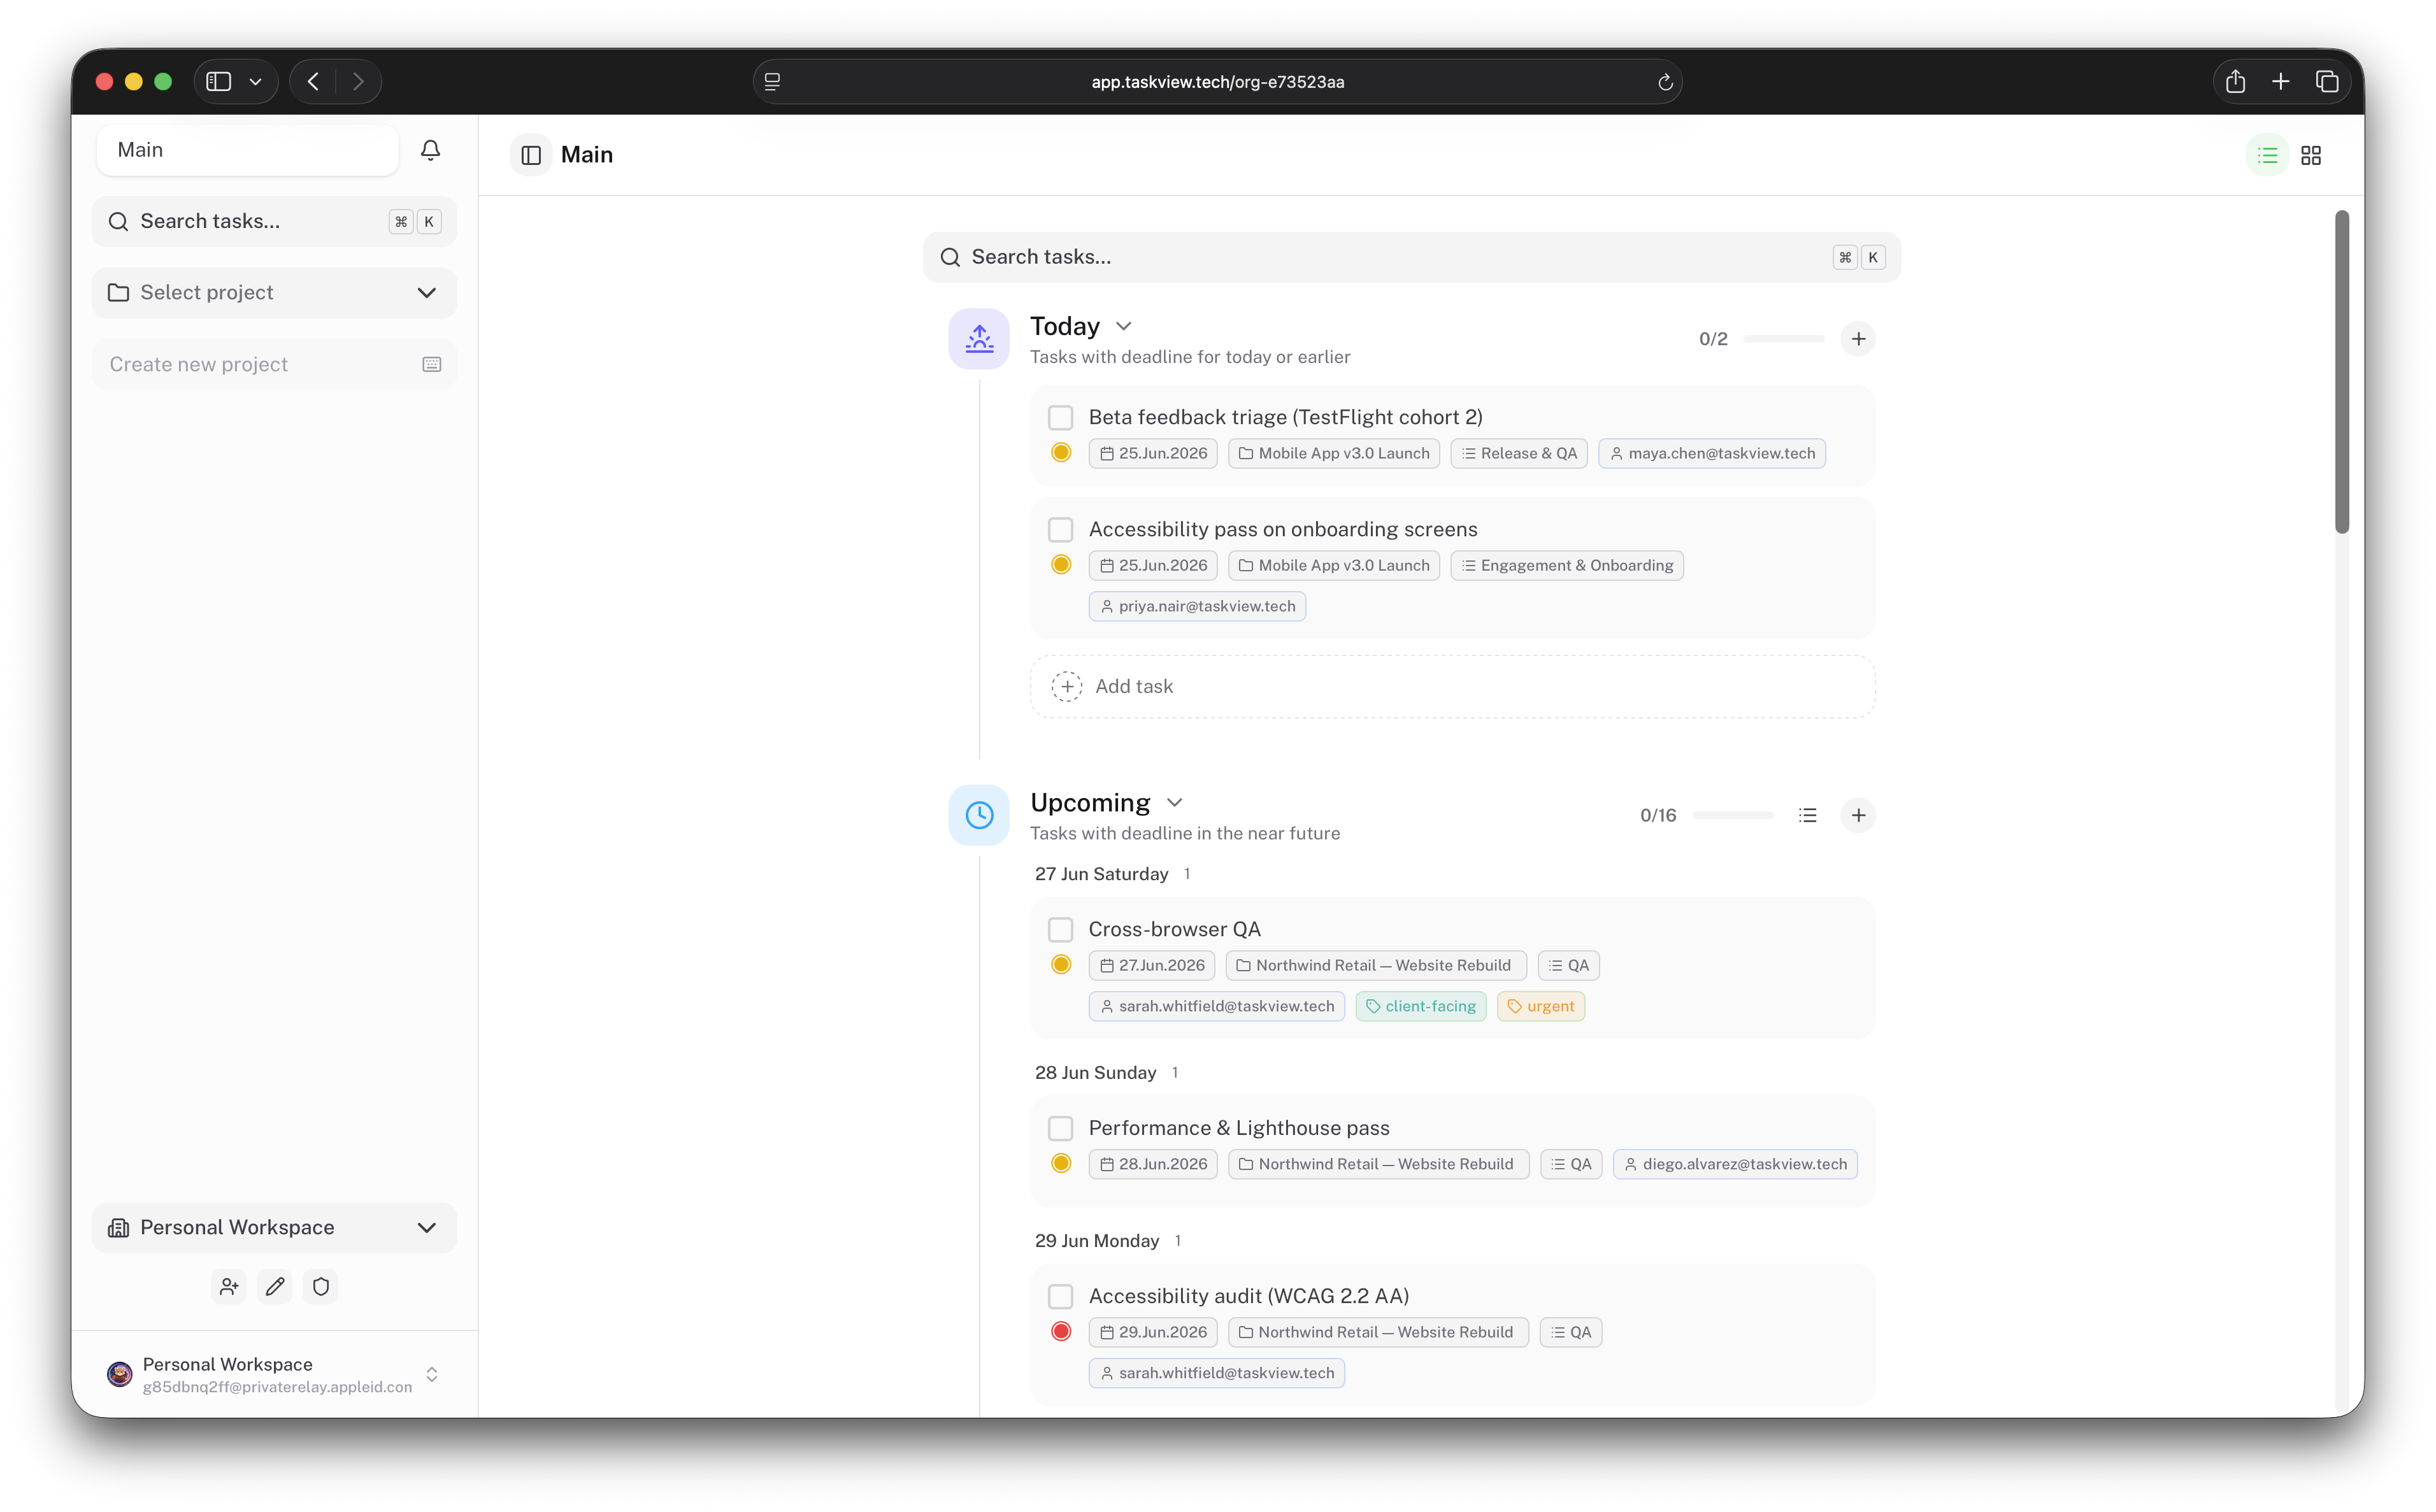Click red priority dot on Accessibility audit
This screenshot has width=2436, height=1512.
pos(1061,1332)
